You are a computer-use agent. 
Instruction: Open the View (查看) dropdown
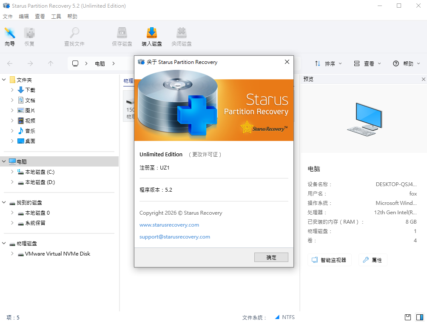[x=368, y=63]
